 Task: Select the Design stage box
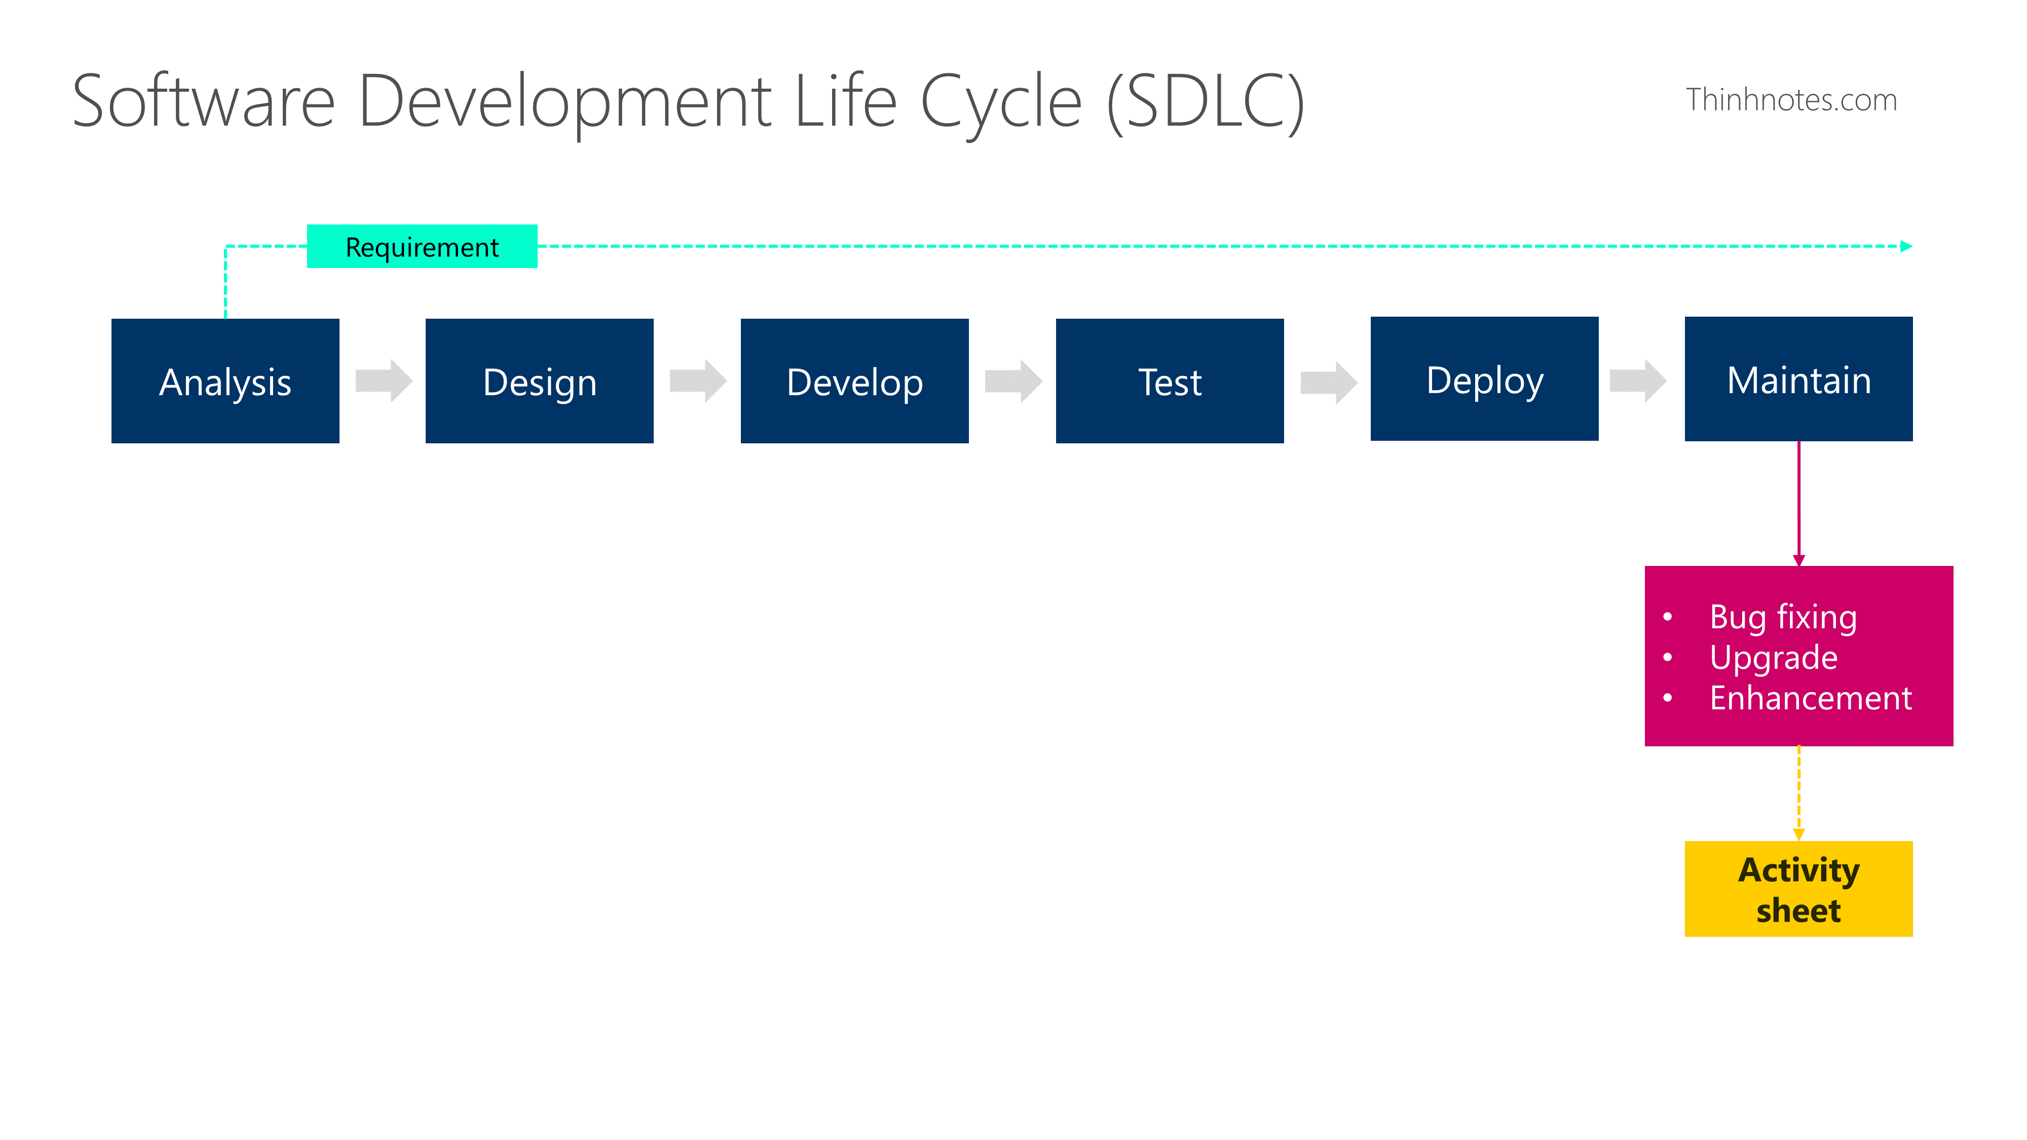pos(539,381)
